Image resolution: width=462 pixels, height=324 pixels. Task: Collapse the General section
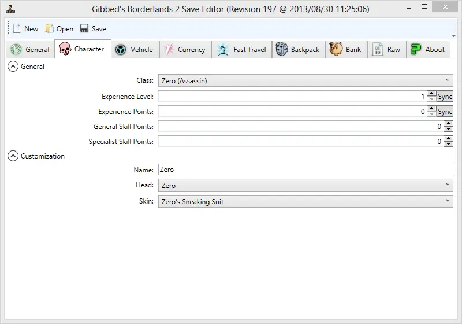coord(13,67)
